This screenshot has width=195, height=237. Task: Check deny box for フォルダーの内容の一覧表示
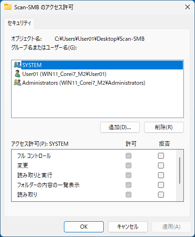coord(161,185)
